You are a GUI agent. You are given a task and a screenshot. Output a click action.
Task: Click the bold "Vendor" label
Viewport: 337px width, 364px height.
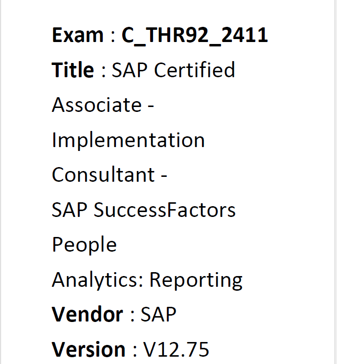coord(88,315)
